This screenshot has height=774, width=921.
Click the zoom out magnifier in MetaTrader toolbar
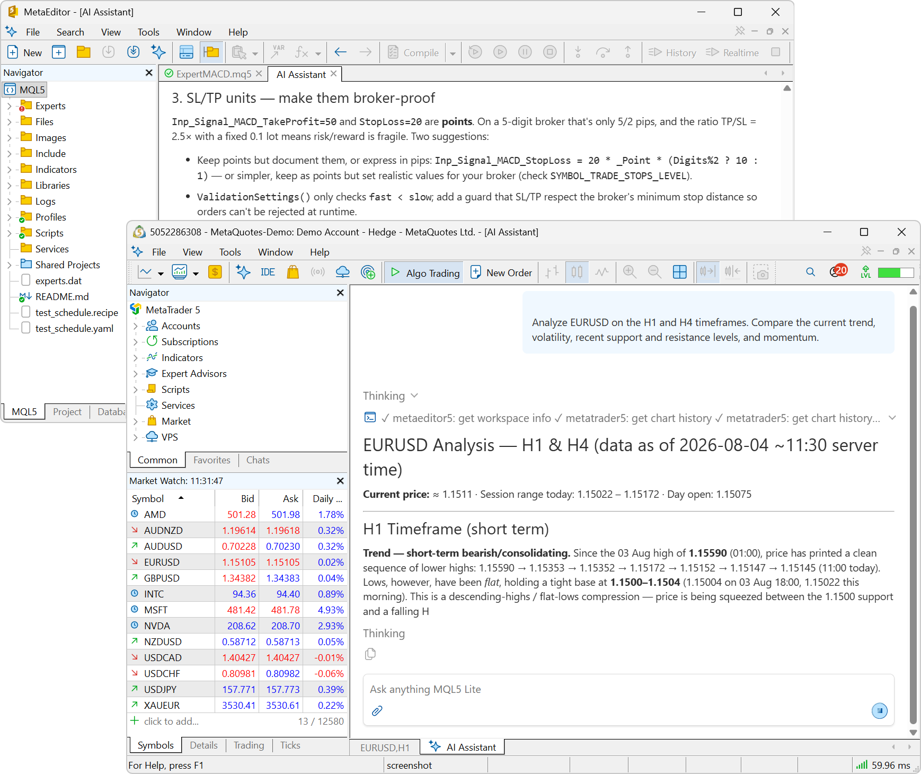(x=655, y=272)
